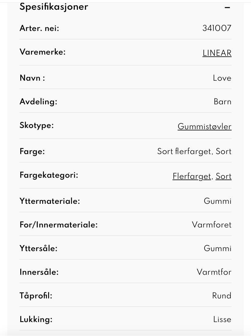The height and width of the screenshot is (336, 251).
Task: Collapse the Spesifikasjoner section with minus icon
Action: pos(227,8)
